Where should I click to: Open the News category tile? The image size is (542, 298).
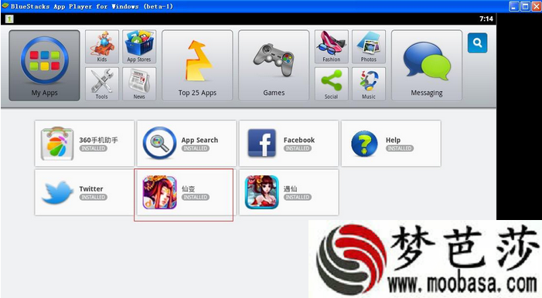(139, 84)
